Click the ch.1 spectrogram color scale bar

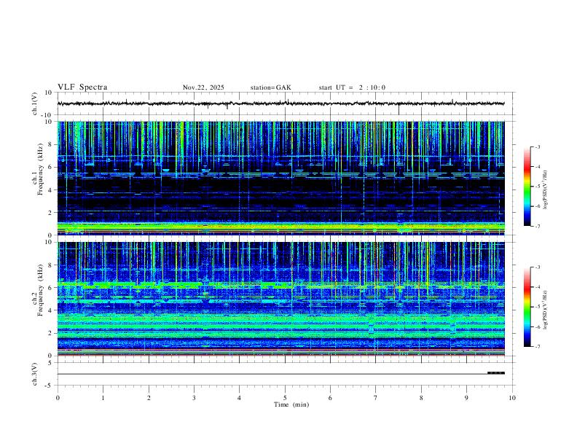pyautogui.click(x=527, y=187)
